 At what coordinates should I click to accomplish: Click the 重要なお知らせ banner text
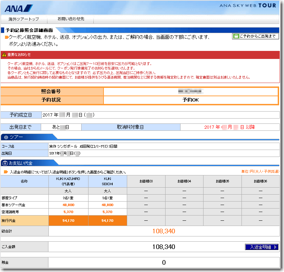click(19, 54)
